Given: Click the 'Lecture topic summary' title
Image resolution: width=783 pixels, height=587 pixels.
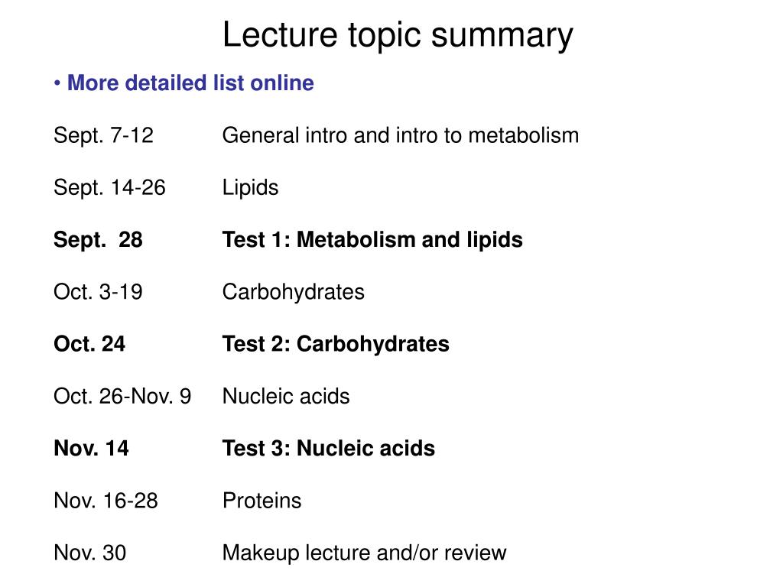Looking at the screenshot, I should (x=398, y=36).
